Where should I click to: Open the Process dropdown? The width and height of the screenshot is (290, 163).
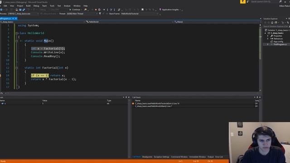[x=38, y=14]
